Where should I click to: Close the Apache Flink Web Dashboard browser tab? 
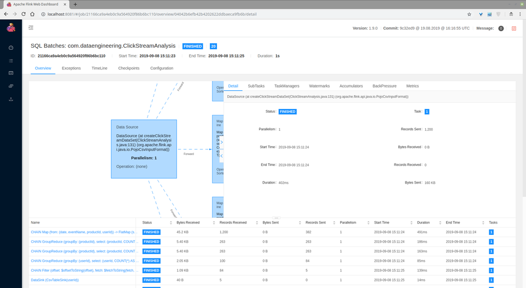tap(65, 4)
